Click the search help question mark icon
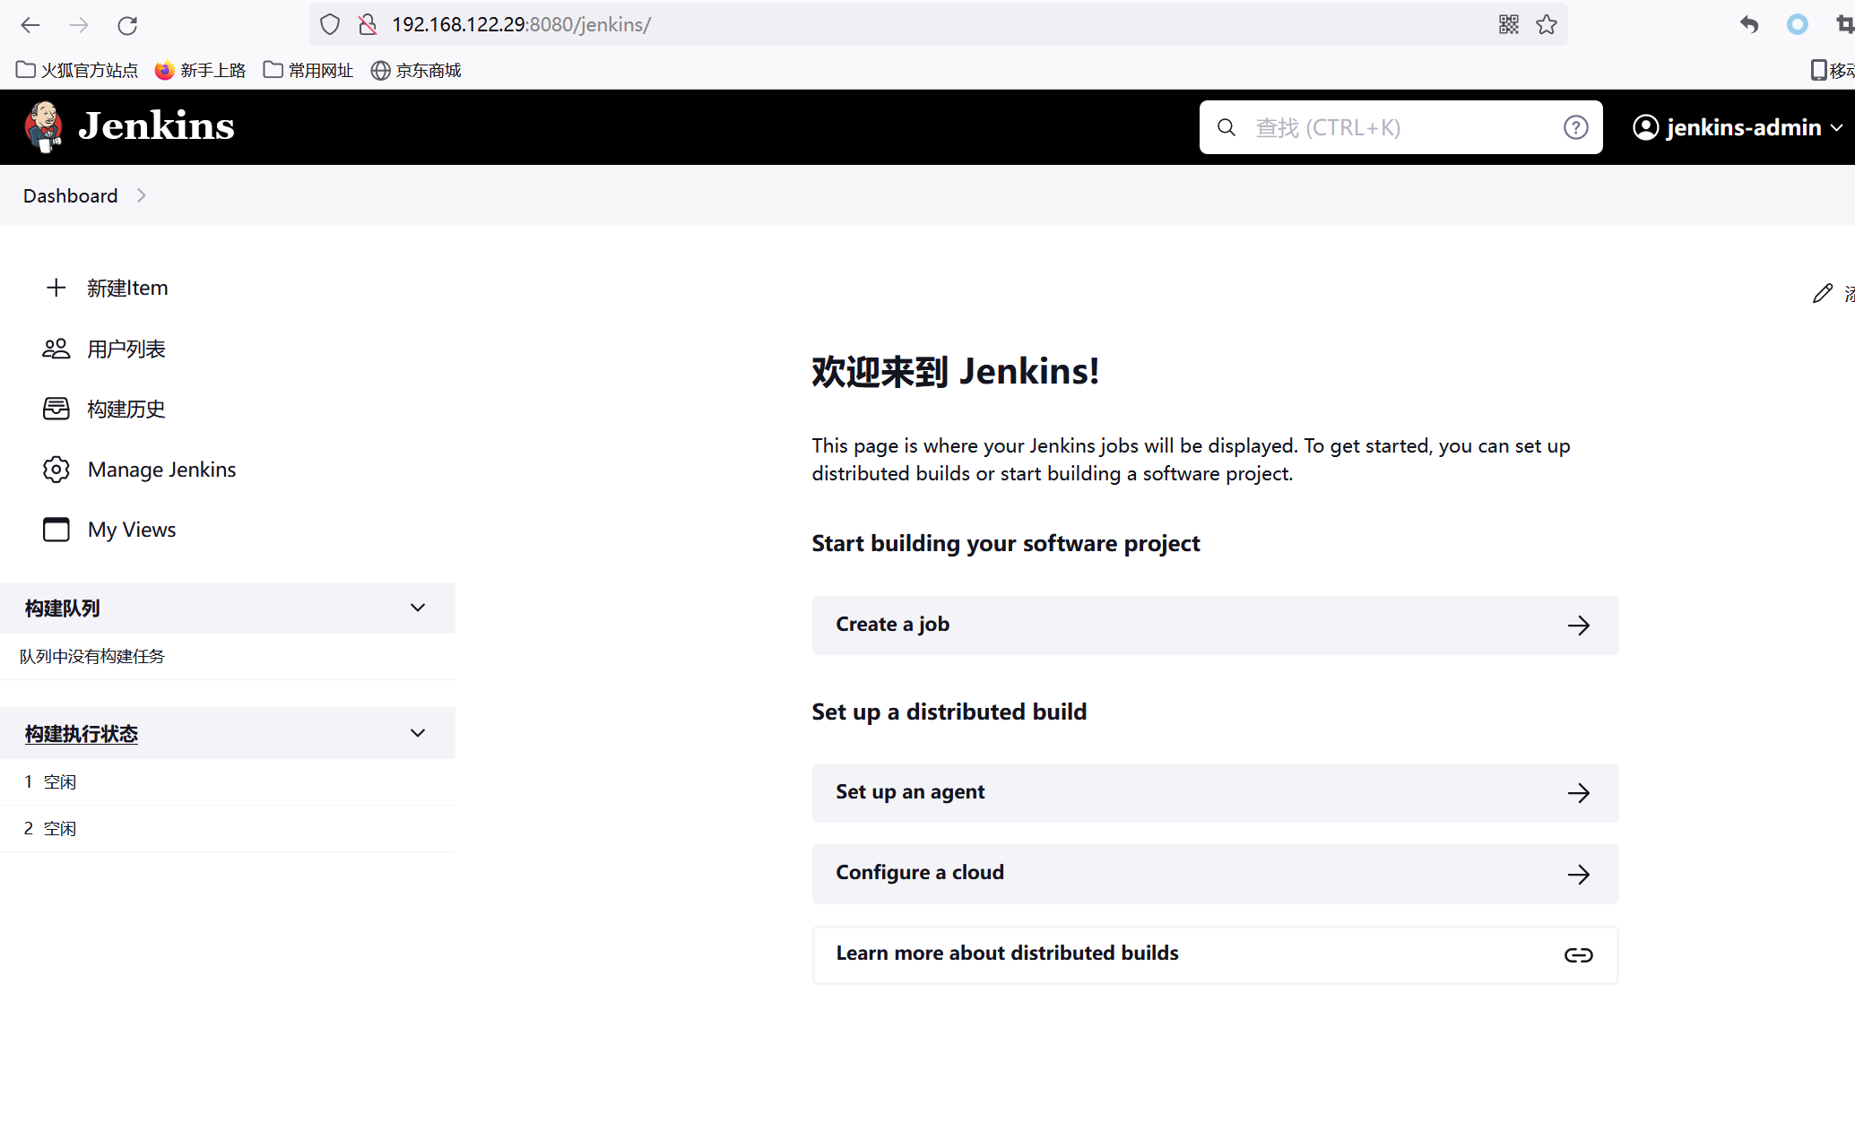The height and width of the screenshot is (1122, 1855). [1575, 128]
